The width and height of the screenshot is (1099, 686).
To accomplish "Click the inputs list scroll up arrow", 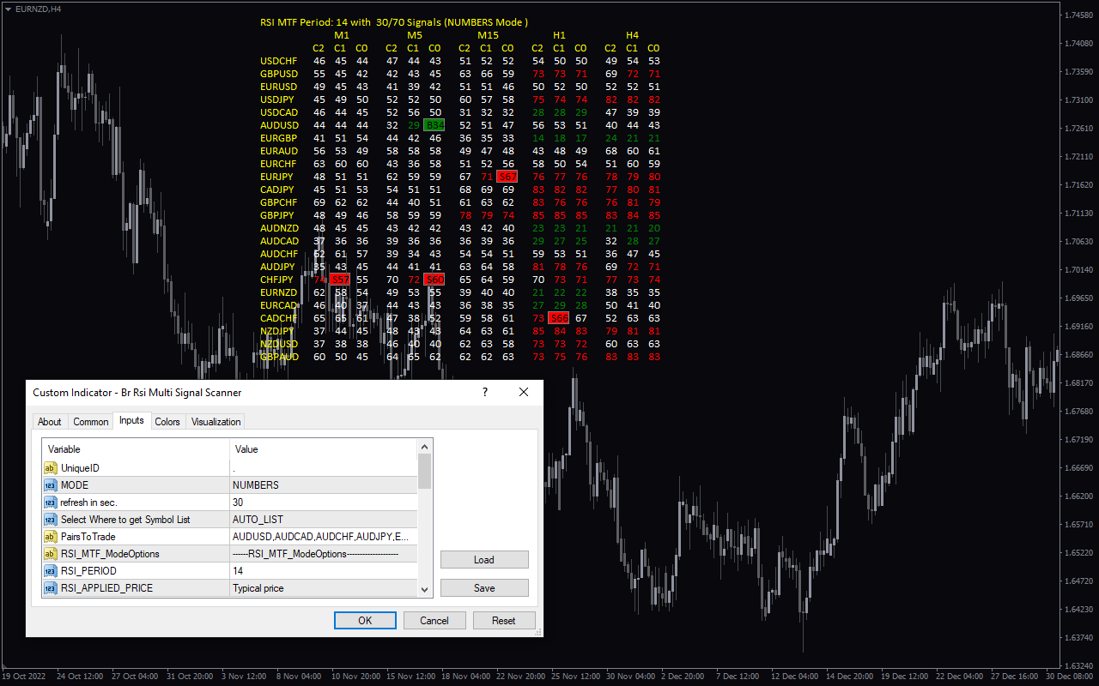I will [424, 446].
